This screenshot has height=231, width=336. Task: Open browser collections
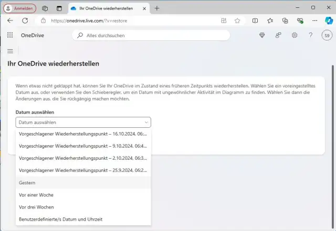pos(285,21)
